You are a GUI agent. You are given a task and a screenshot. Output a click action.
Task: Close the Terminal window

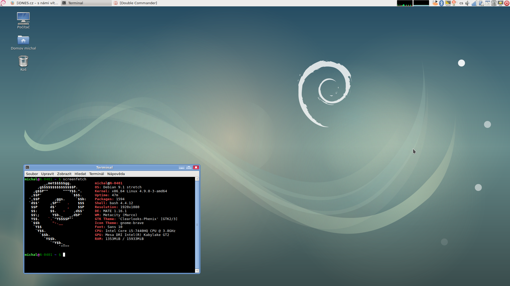(x=196, y=167)
